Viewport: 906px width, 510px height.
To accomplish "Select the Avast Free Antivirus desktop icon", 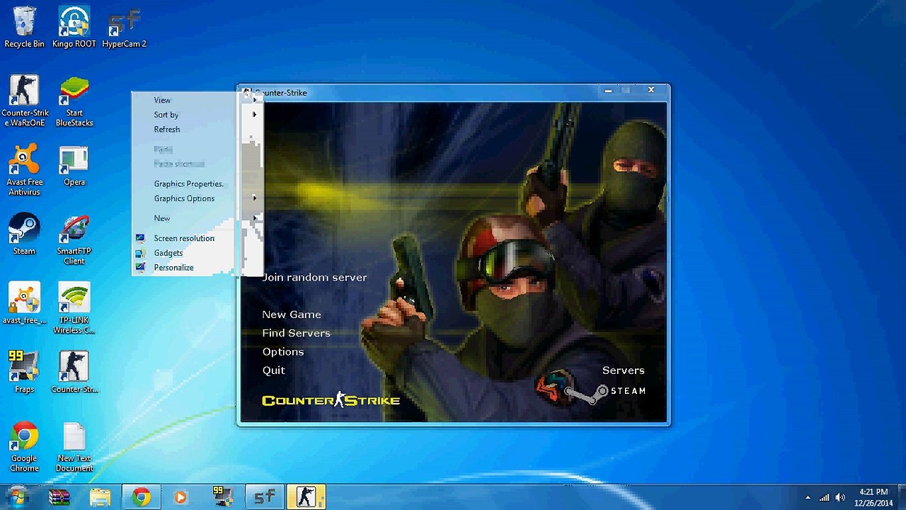I will point(24,170).
